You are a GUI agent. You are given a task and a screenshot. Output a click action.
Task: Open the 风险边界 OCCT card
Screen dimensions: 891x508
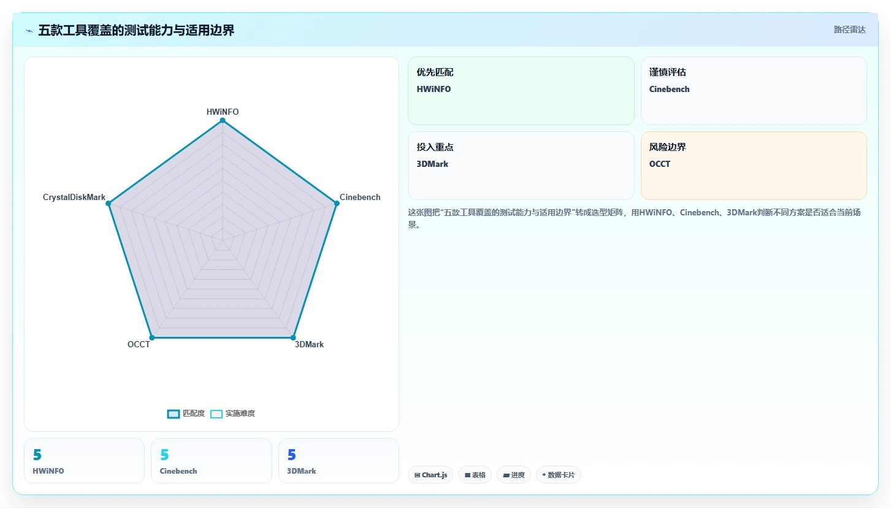click(754, 166)
